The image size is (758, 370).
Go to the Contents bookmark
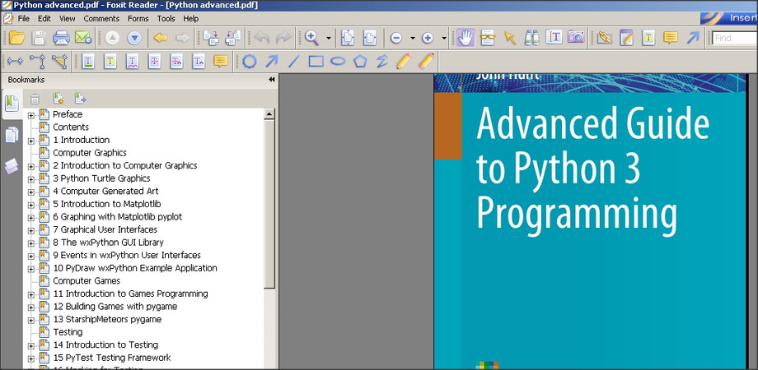coord(71,127)
